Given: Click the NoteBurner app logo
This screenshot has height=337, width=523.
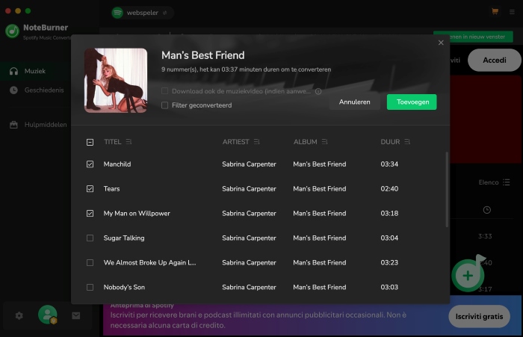Looking at the screenshot, I should coord(13,31).
